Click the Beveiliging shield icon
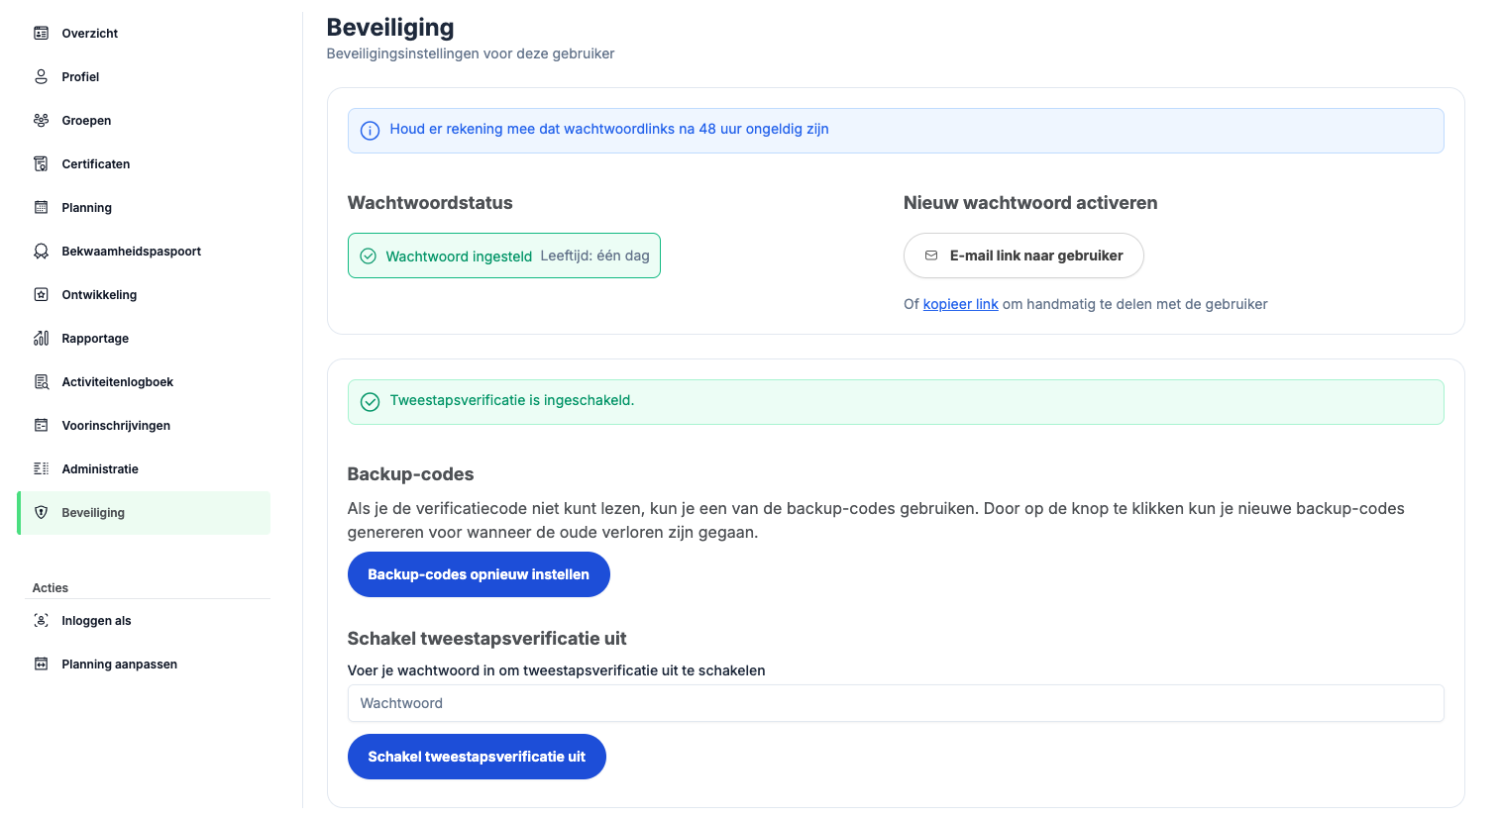Image resolution: width=1501 pixels, height=819 pixels. 41,513
